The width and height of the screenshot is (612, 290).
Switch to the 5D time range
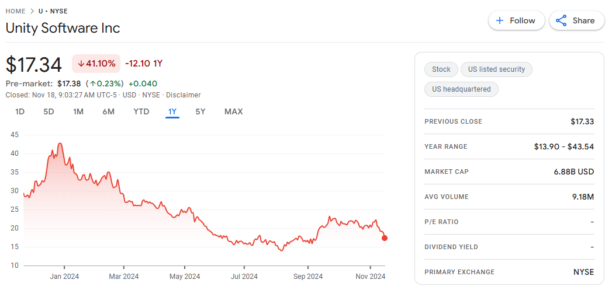click(49, 111)
